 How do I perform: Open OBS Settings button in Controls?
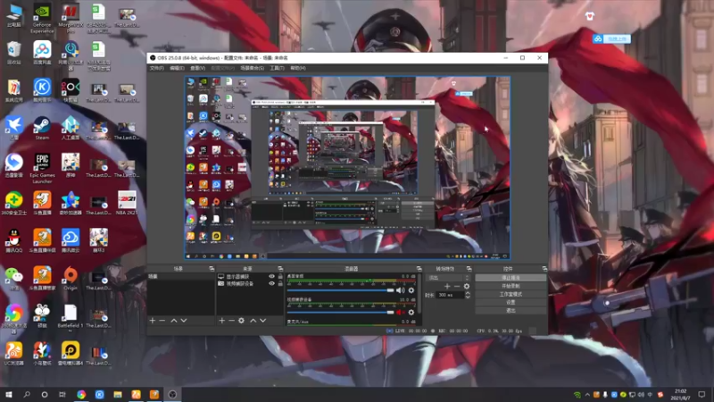[511, 302]
